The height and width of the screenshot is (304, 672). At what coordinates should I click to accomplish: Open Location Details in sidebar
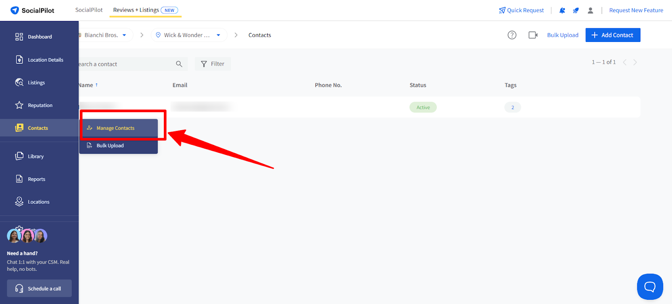pos(39,60)
